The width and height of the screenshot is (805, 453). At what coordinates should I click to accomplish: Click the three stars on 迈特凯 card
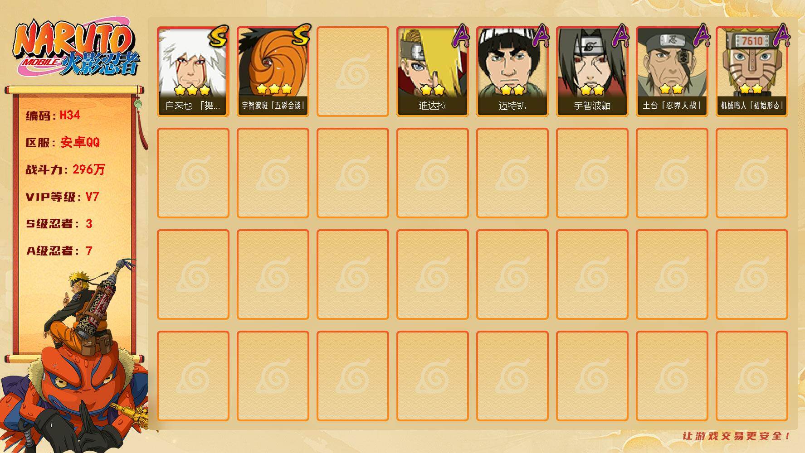[512, 89]
